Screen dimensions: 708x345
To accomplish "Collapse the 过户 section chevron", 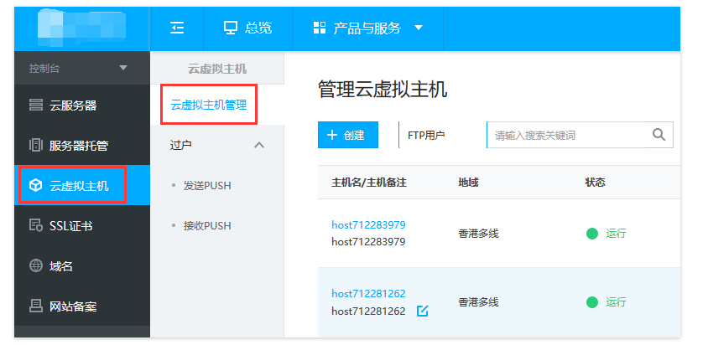I will coord(259,145).
